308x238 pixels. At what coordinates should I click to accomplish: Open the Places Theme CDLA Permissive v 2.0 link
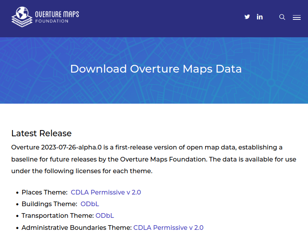pyautogui.click(x=106, y=192)
